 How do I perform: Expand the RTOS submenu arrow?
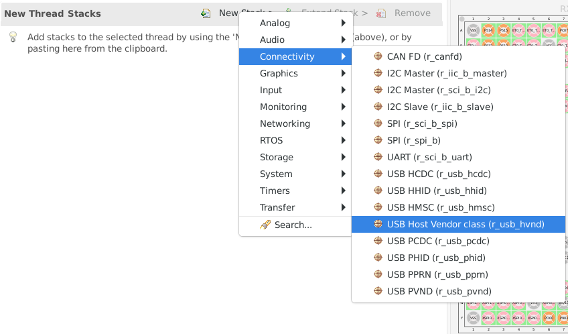pos(344,140)
